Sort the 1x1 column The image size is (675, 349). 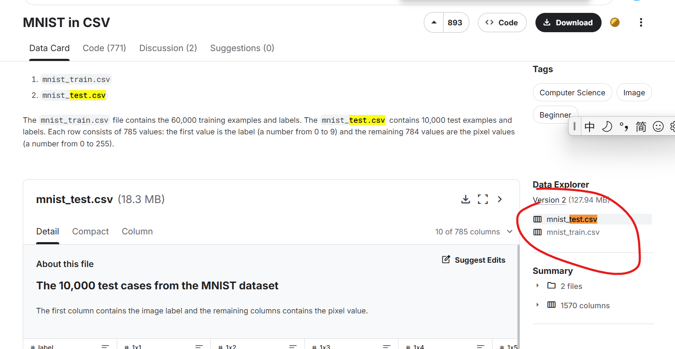pyautogui.click(x=199, y=346)
